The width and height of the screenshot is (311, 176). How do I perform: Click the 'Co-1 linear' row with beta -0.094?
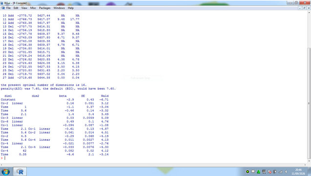(x=55, y=125)
